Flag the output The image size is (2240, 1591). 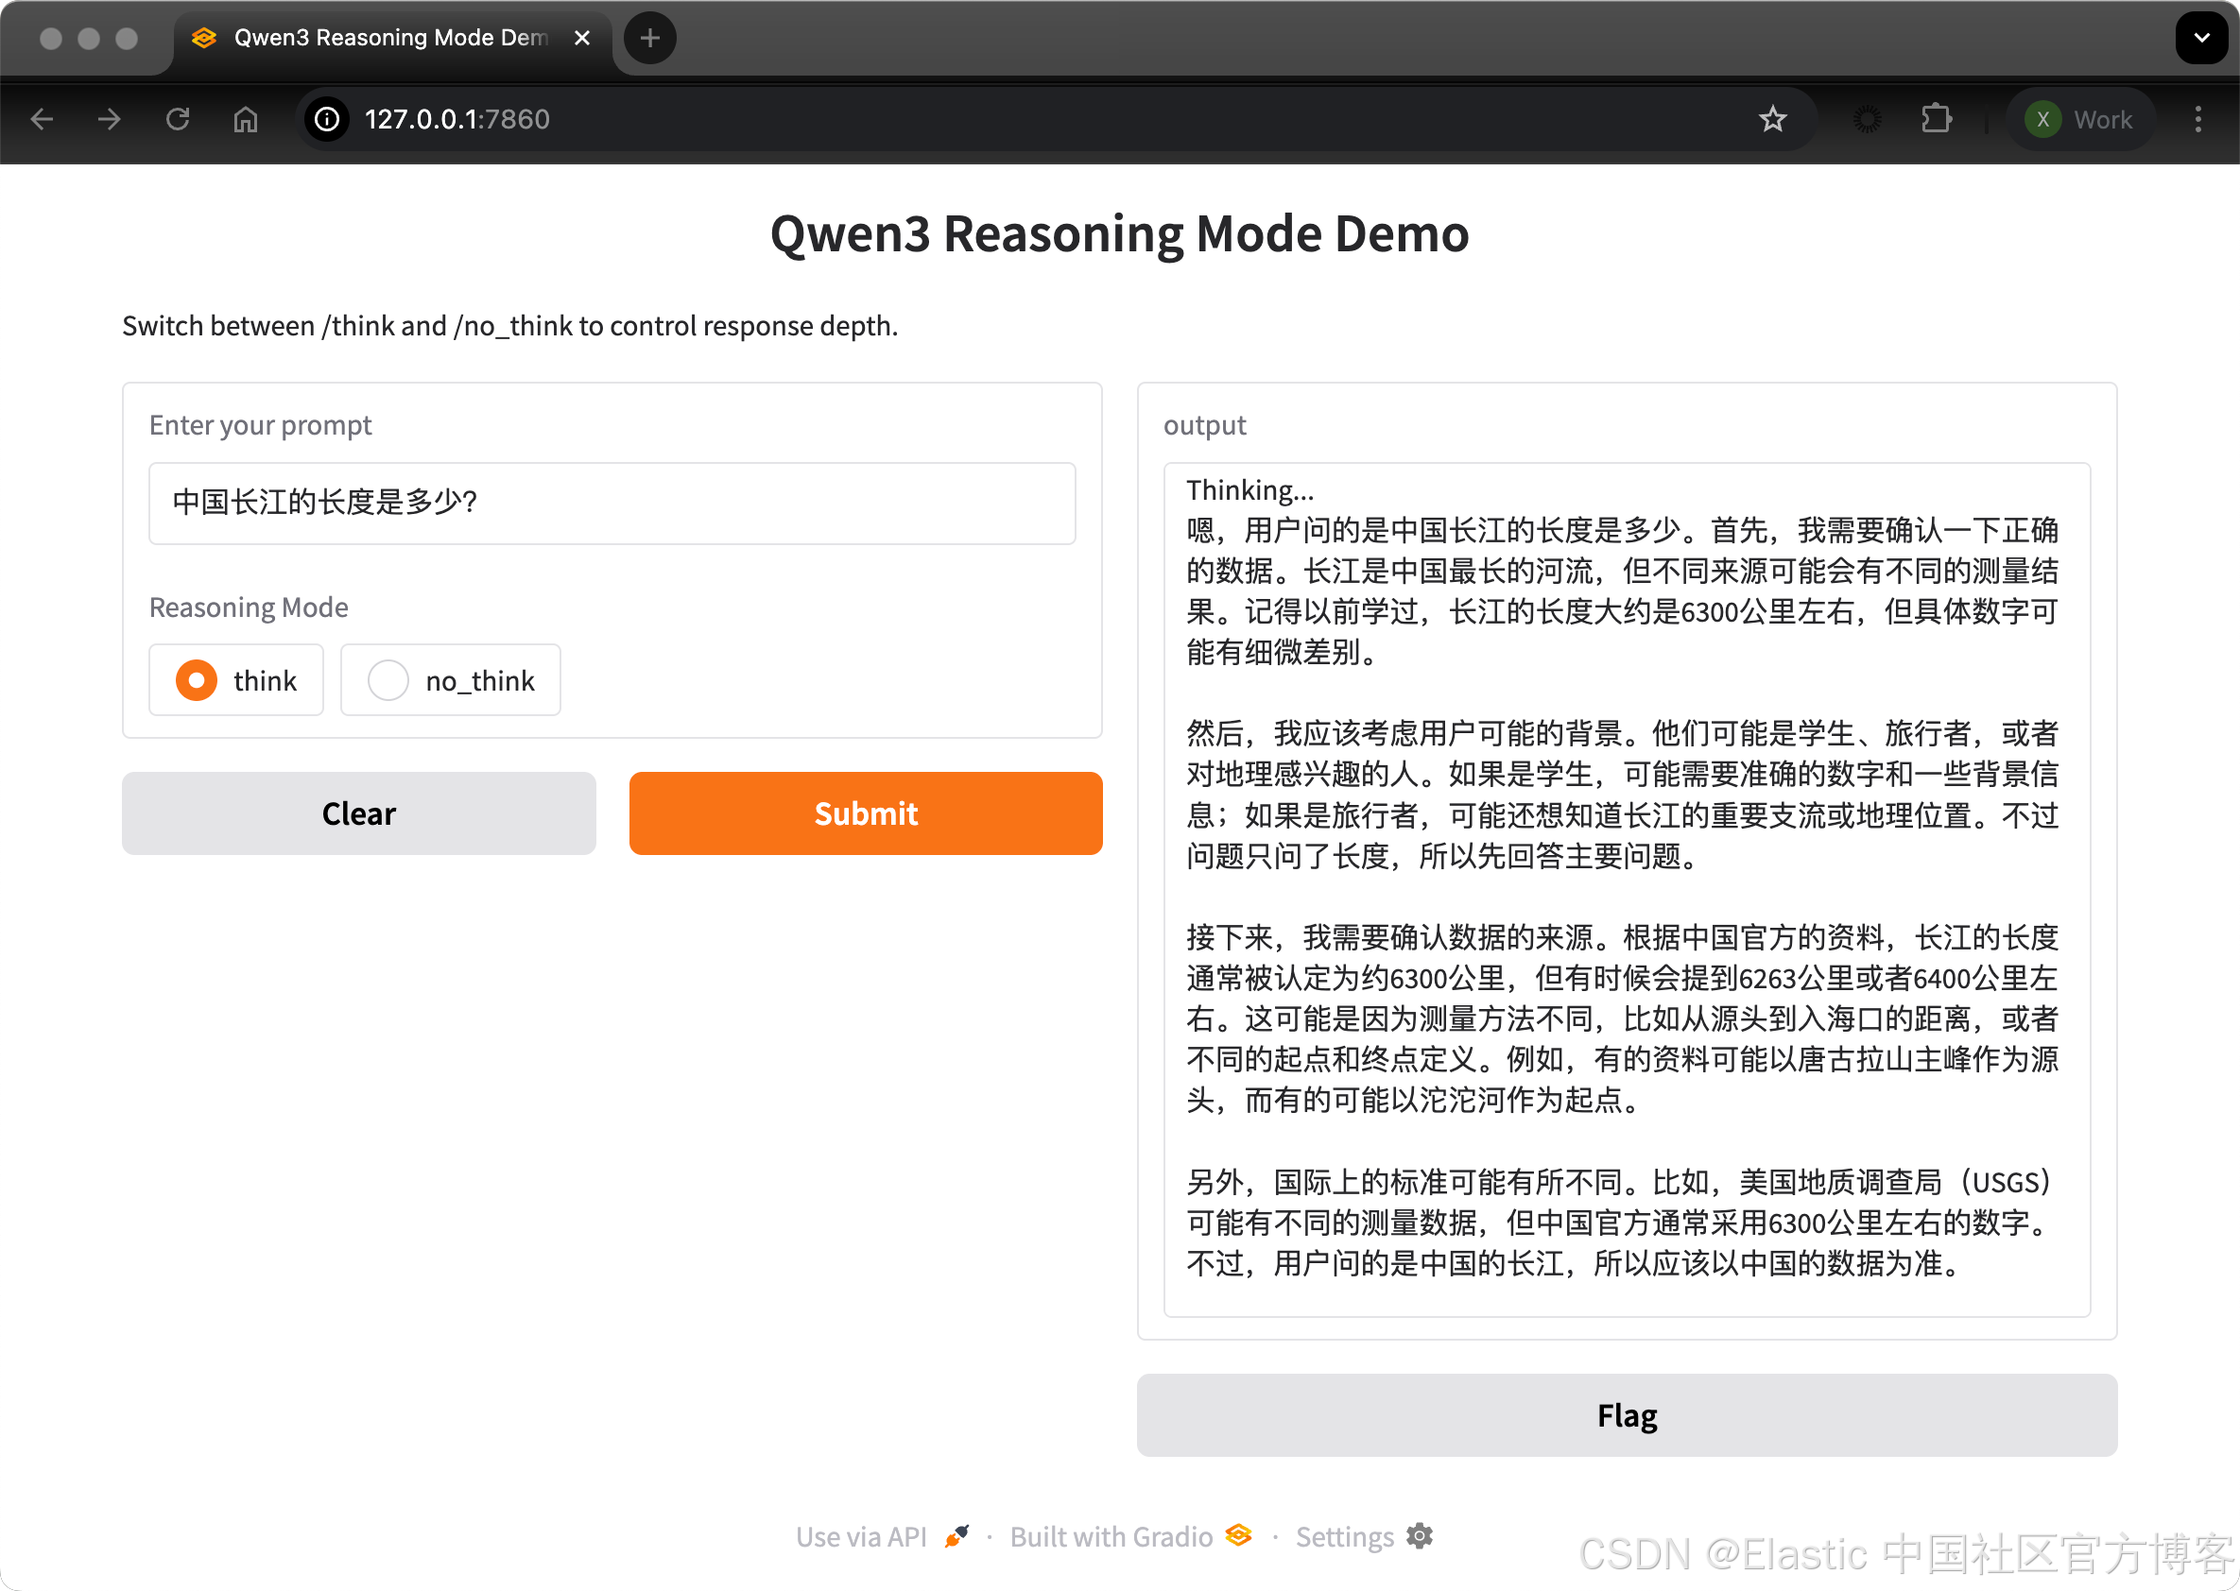(1627, 1414)
